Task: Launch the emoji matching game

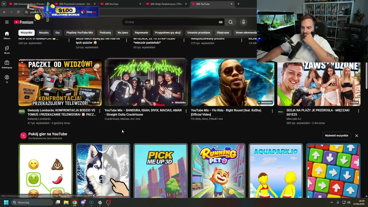Action: (46, 170)
